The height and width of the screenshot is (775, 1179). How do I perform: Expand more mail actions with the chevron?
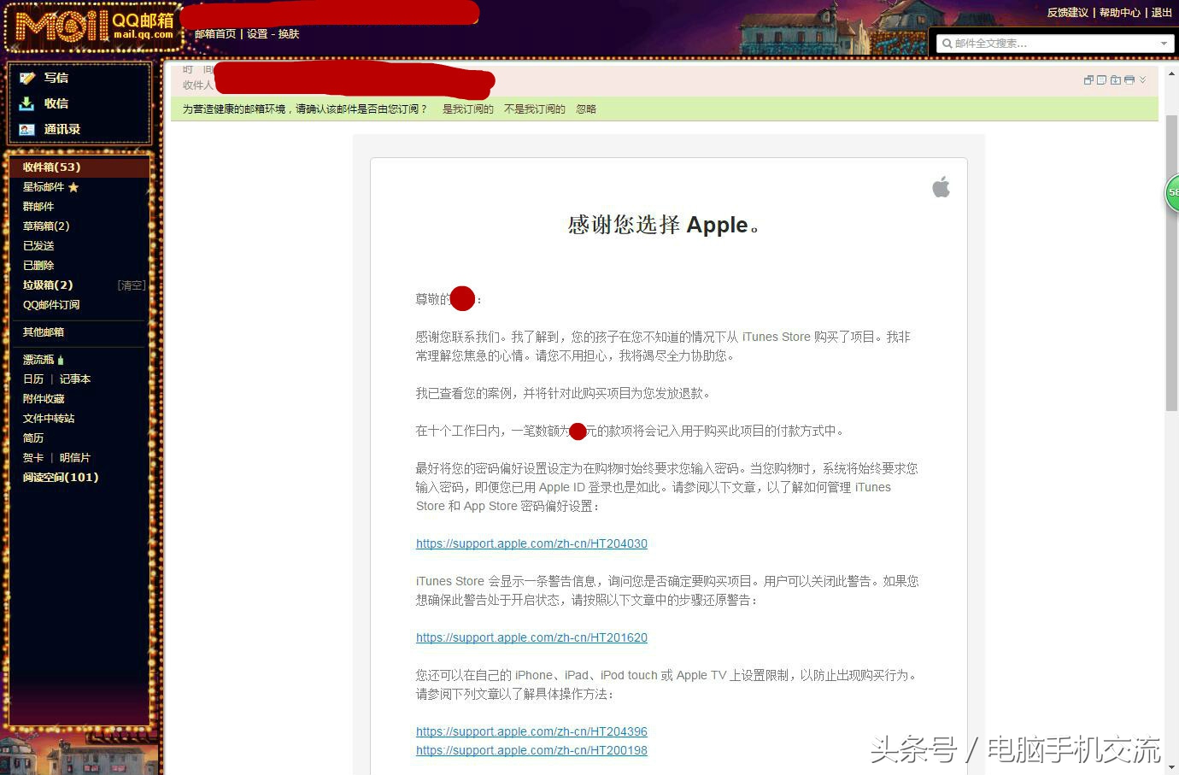[1143, 79]
